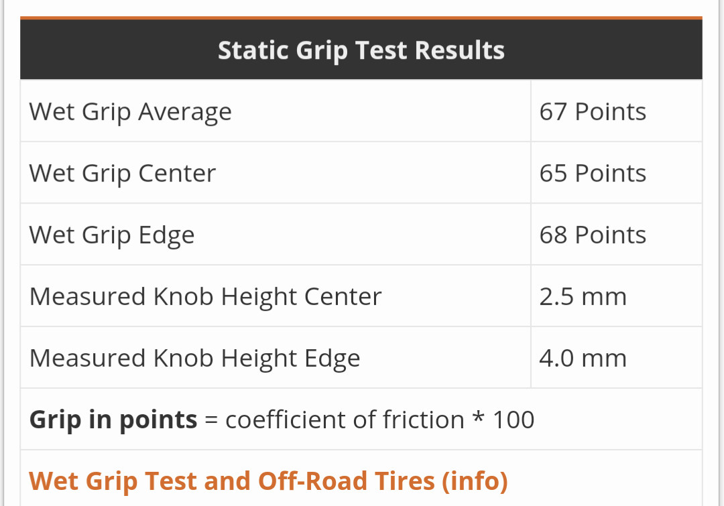
Task: Select the Wet Grip Edge row label
Action: pos(112,235)
